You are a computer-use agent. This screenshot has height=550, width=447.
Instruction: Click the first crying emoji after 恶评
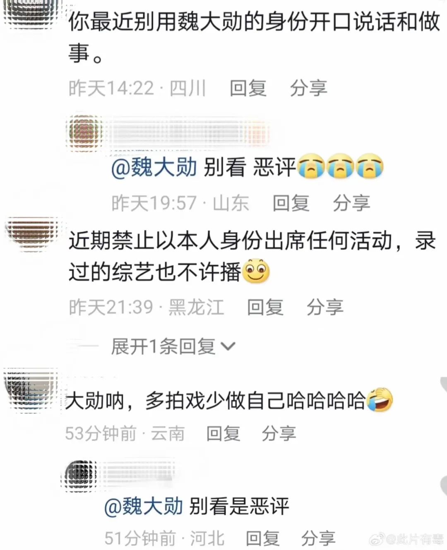point(311,166)
